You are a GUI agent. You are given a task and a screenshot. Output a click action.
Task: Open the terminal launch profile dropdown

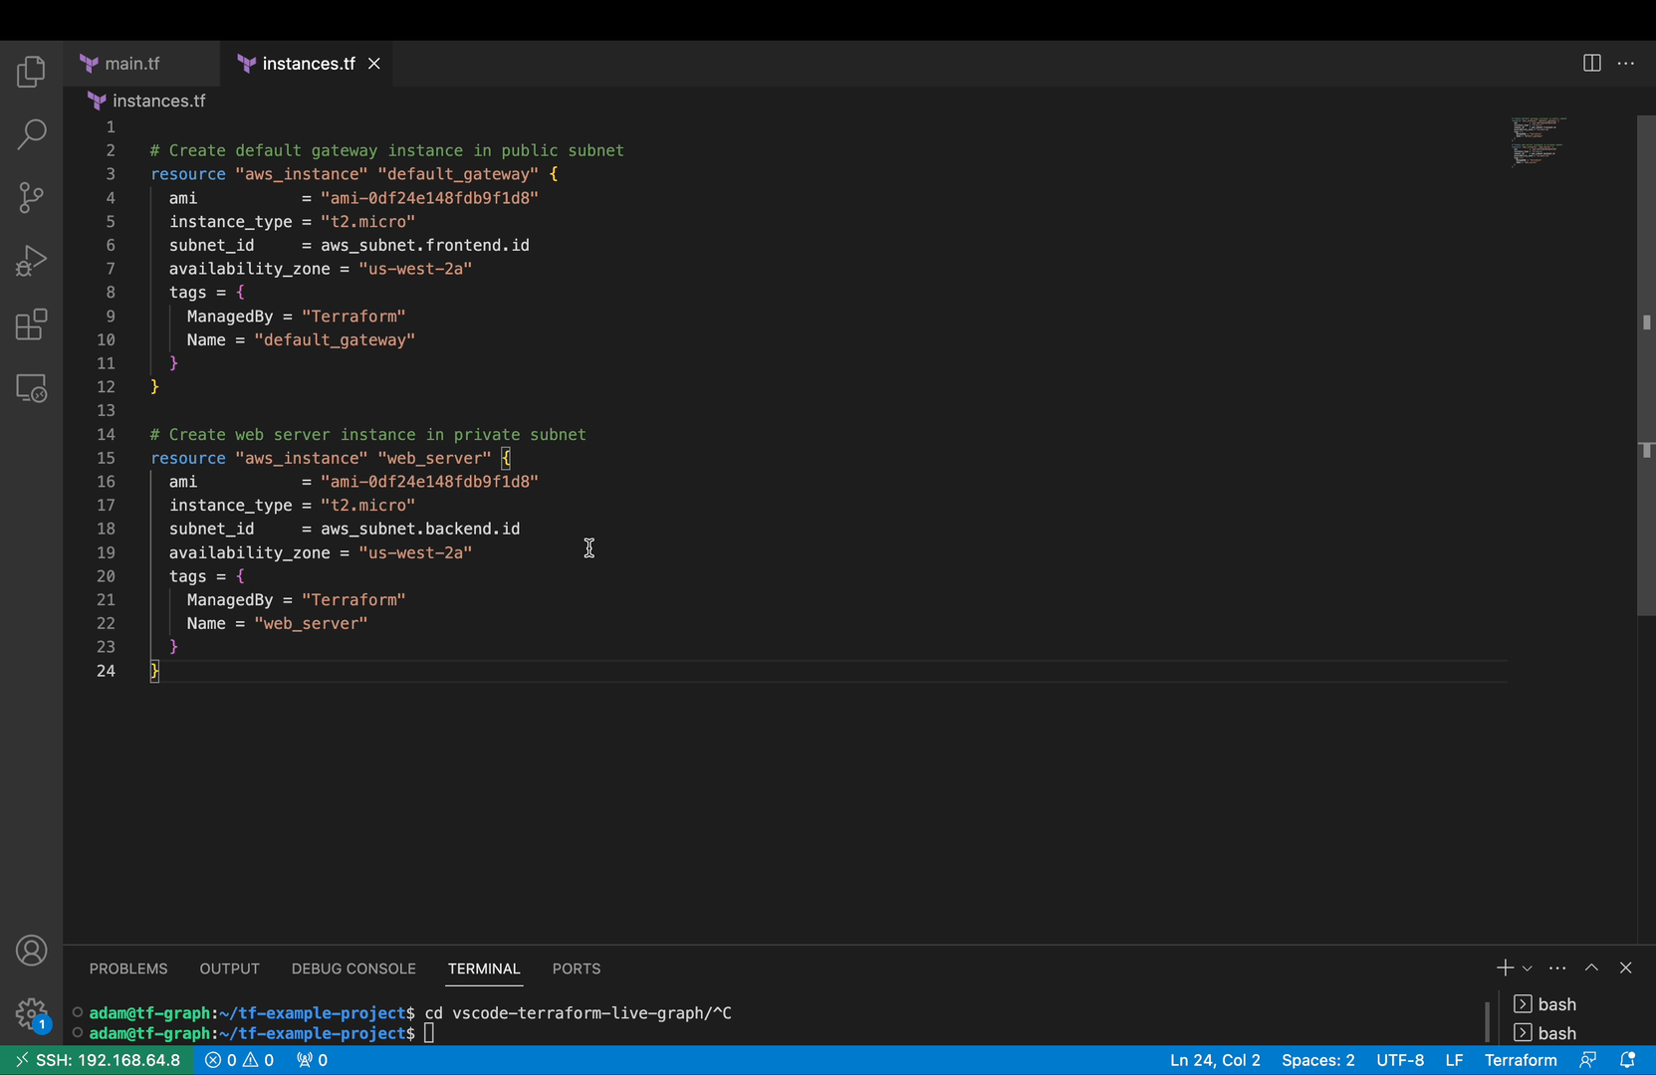point(1527,968)
